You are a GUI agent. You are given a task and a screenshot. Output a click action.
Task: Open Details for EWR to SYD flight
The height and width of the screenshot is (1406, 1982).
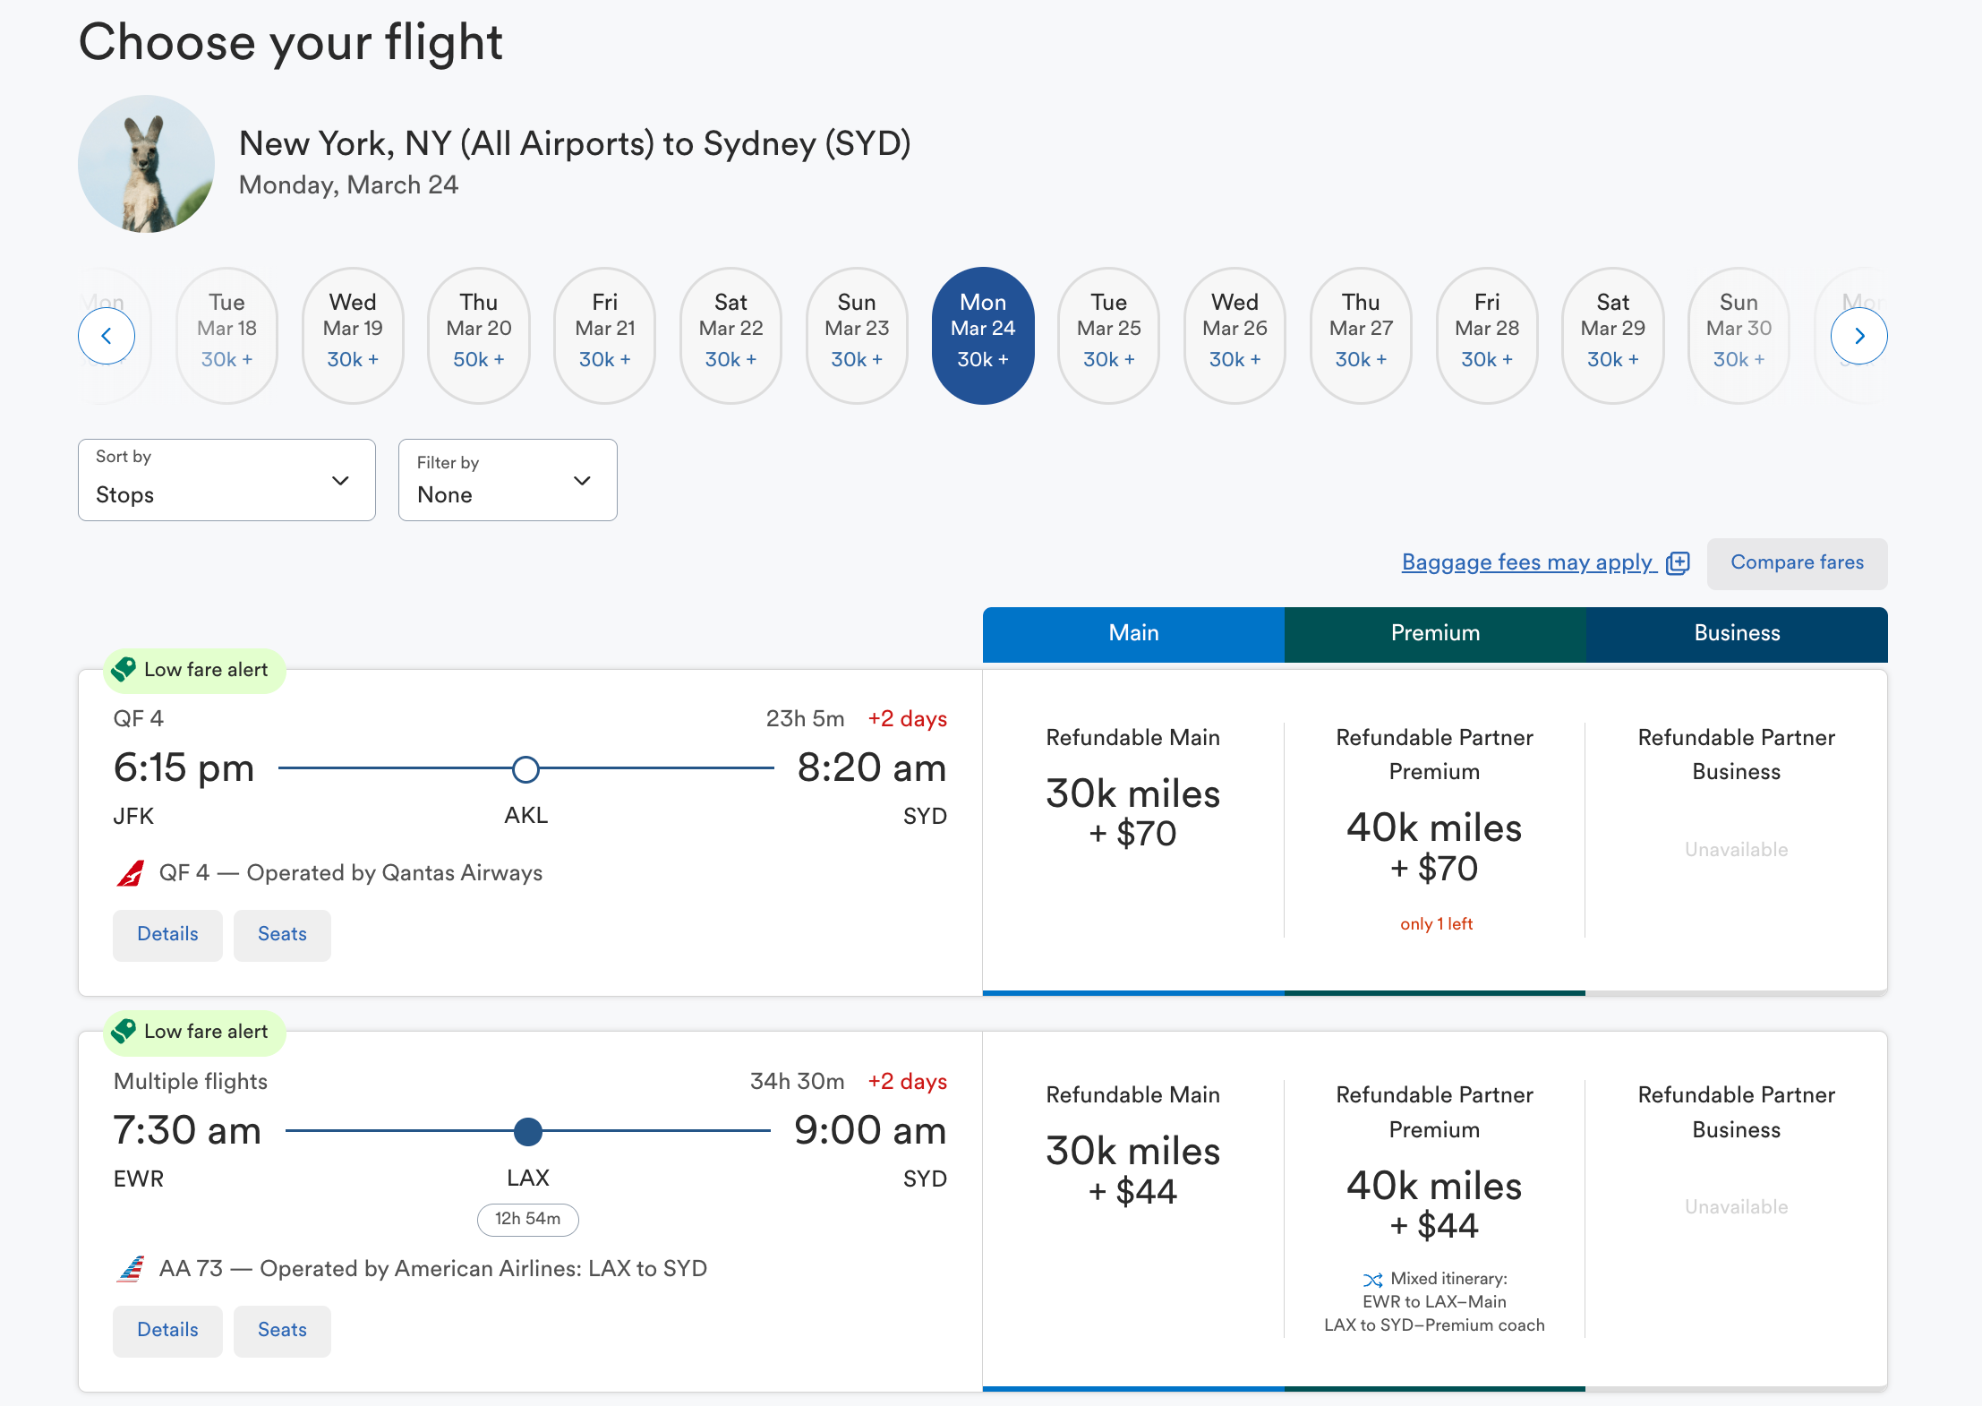(x=167, y=1331)
